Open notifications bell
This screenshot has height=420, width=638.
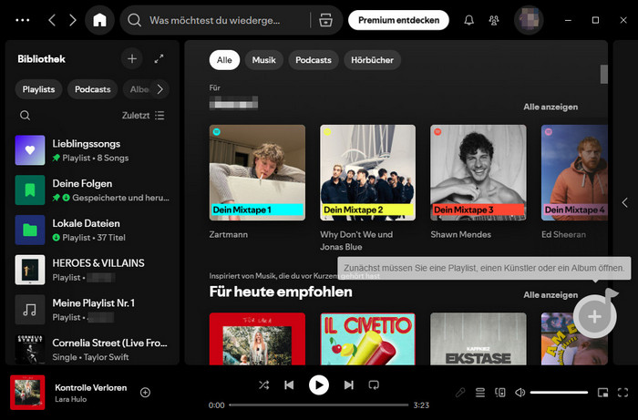(468, 20)
